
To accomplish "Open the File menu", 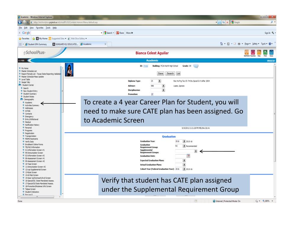I will pos(20,28).
